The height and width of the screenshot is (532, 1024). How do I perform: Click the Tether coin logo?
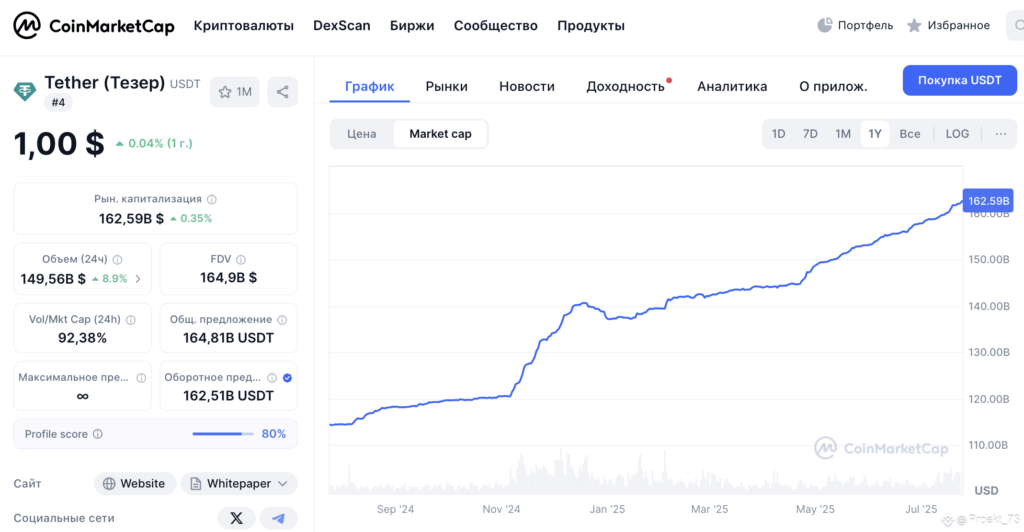(25, 91)
